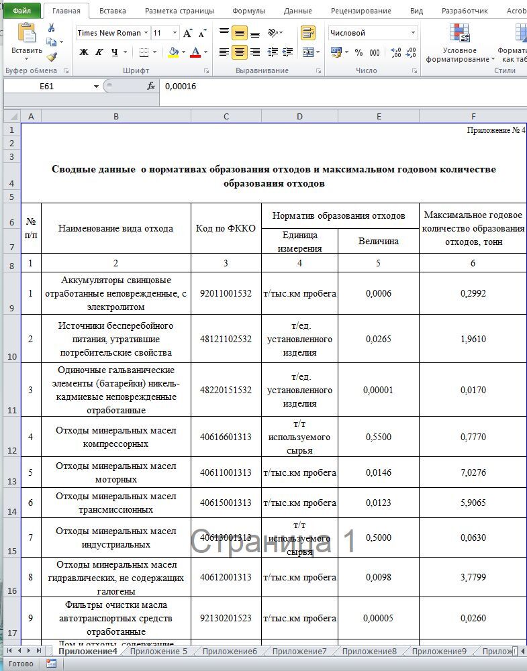This screenshot has width=527, height=671.
Task: Apply thousands separator 000 format
Action: [374, 52]
